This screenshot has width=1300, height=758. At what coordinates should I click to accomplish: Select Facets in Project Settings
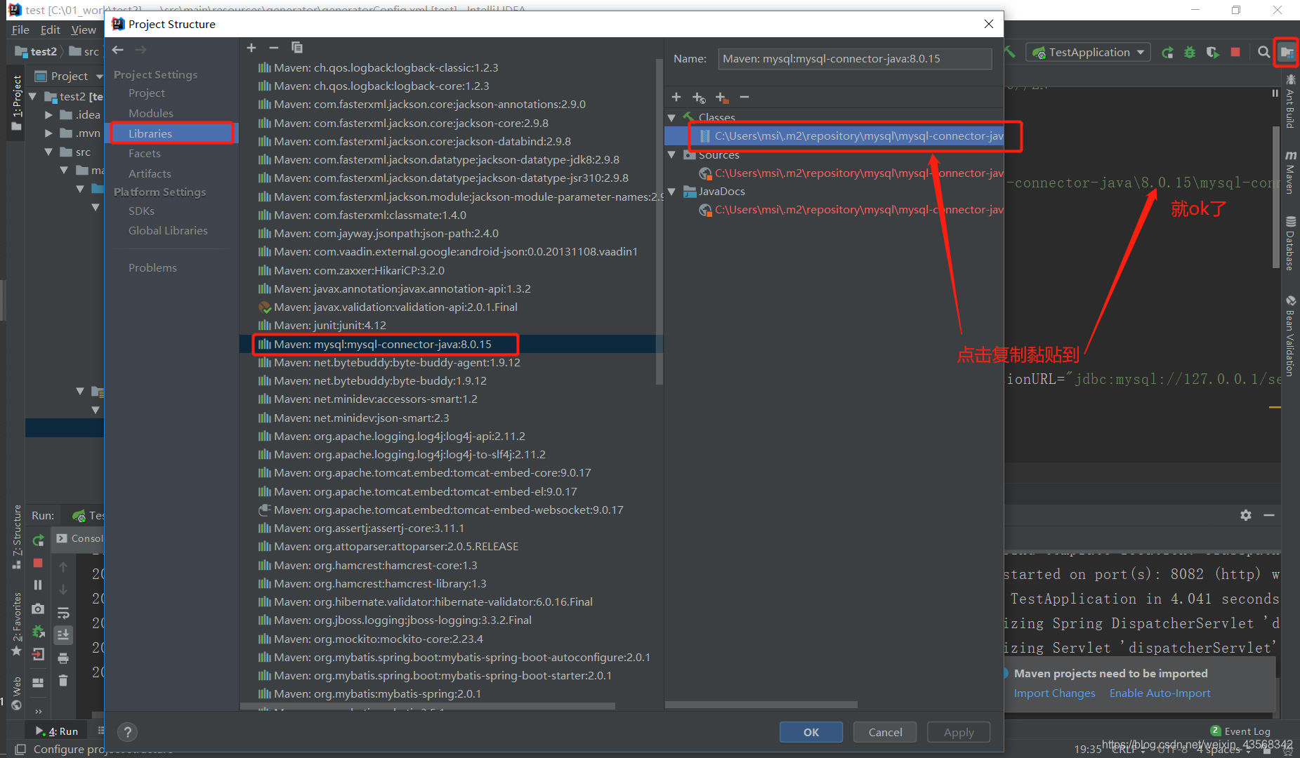[x=145, y=153]
